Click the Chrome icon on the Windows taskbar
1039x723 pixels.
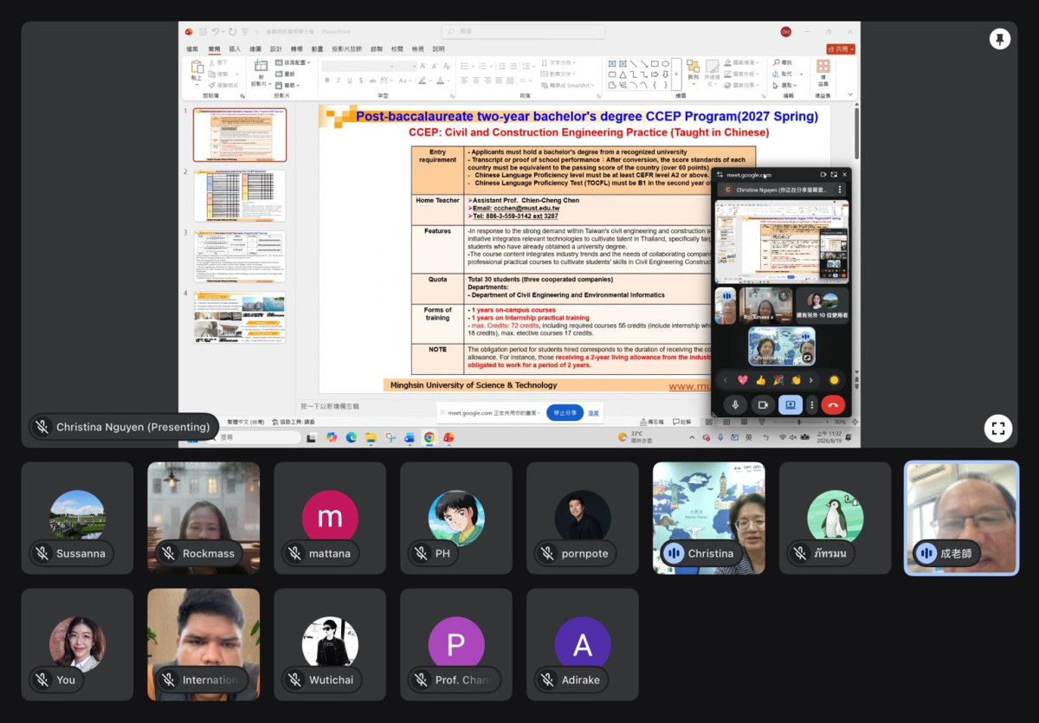429,437
